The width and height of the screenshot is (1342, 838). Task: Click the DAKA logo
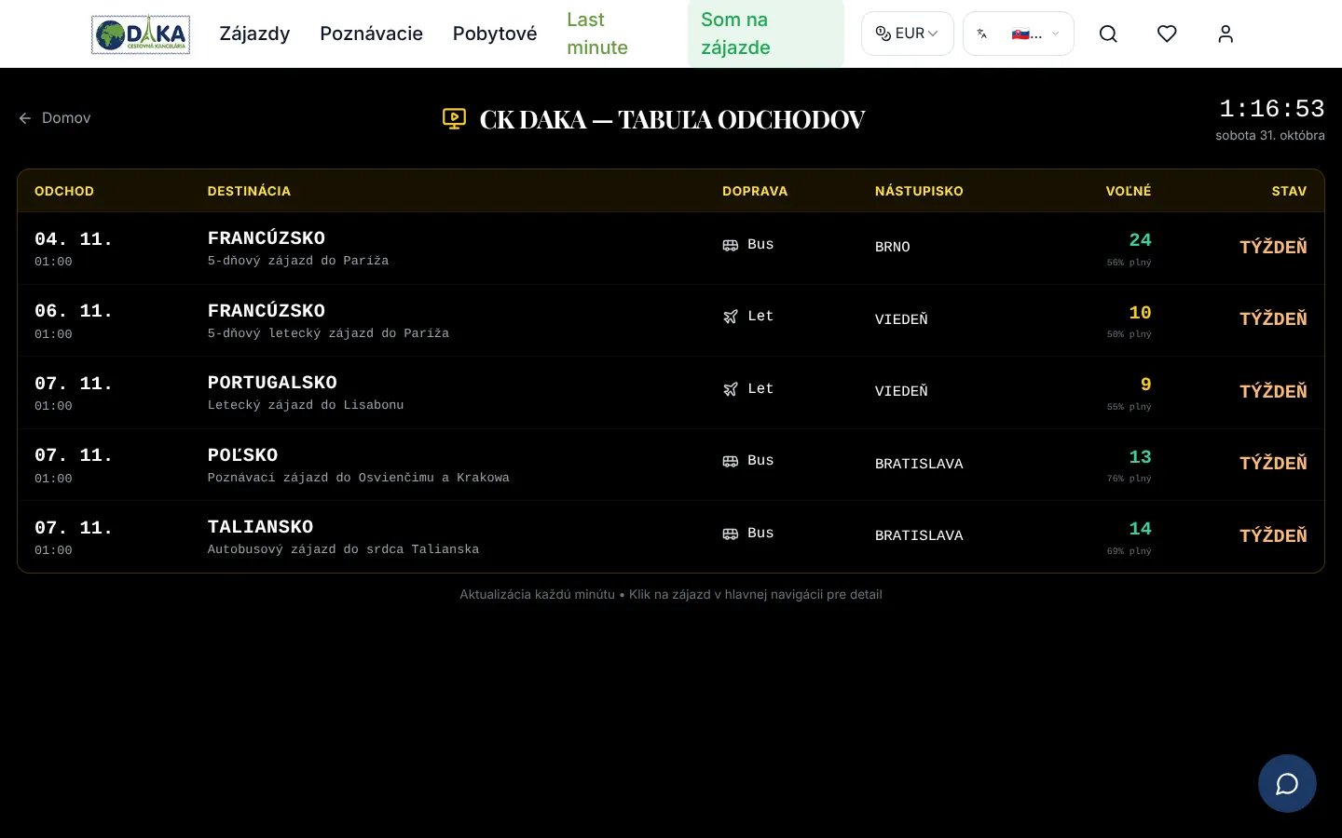(x=141, y=34)
